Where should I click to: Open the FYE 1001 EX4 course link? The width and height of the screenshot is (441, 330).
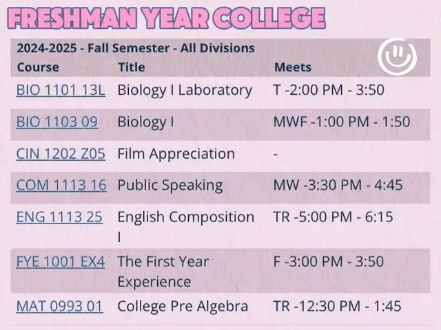coord(61,262)
